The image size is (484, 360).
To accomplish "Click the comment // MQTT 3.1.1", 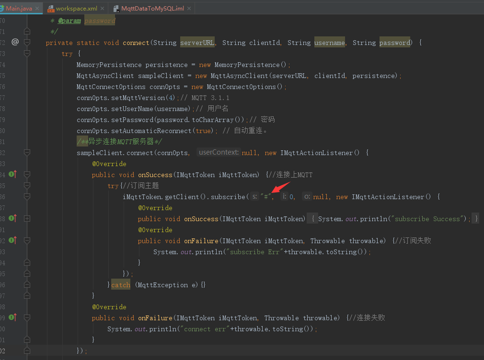I will click(x=205, y=98).
